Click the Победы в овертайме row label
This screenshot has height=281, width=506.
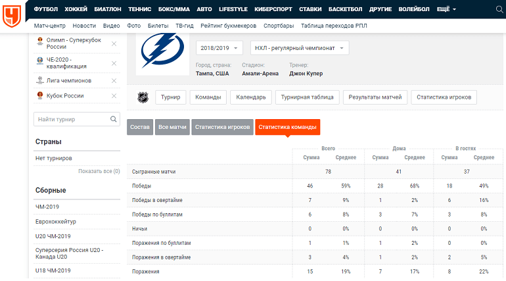[x=157, y=200]
